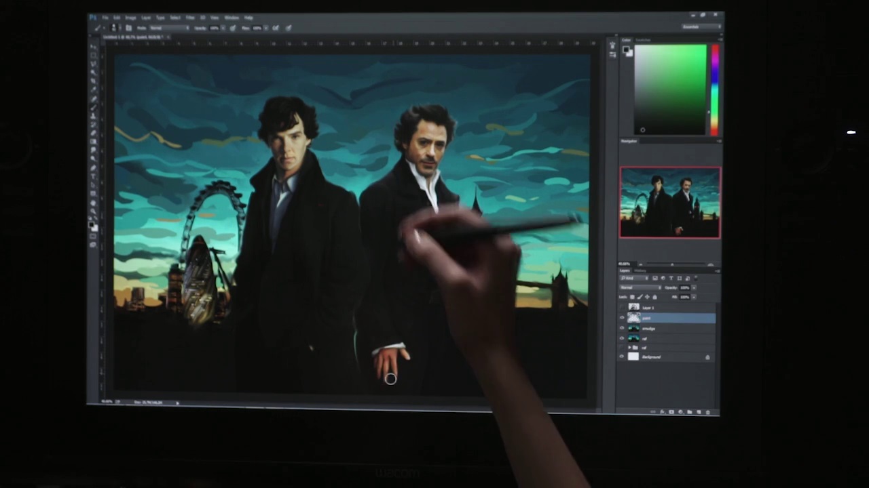Select the Zoom tool

tap(93, 211)
